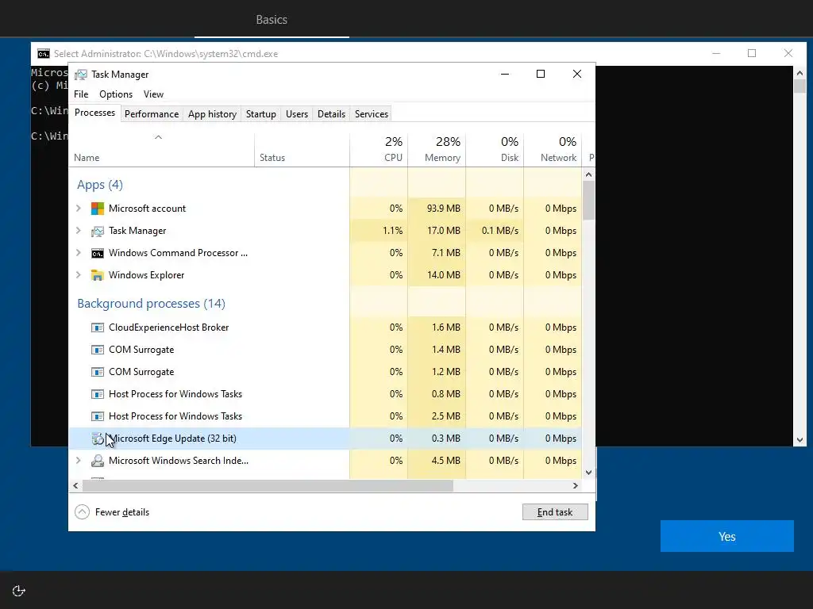This screenshot has width=813, height=609.
Task: Click the cmd window scroll up arrow
Action: point(800,73)
